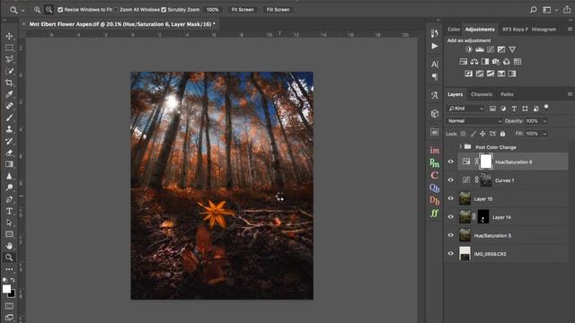
Task: Open the Adjustments panel flyout menu
Action: click(570, 29)
